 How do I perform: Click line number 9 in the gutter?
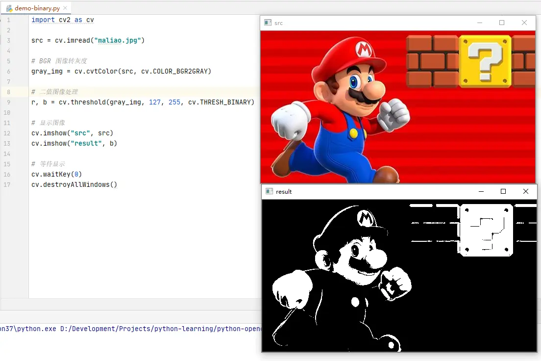pos(8,102)
